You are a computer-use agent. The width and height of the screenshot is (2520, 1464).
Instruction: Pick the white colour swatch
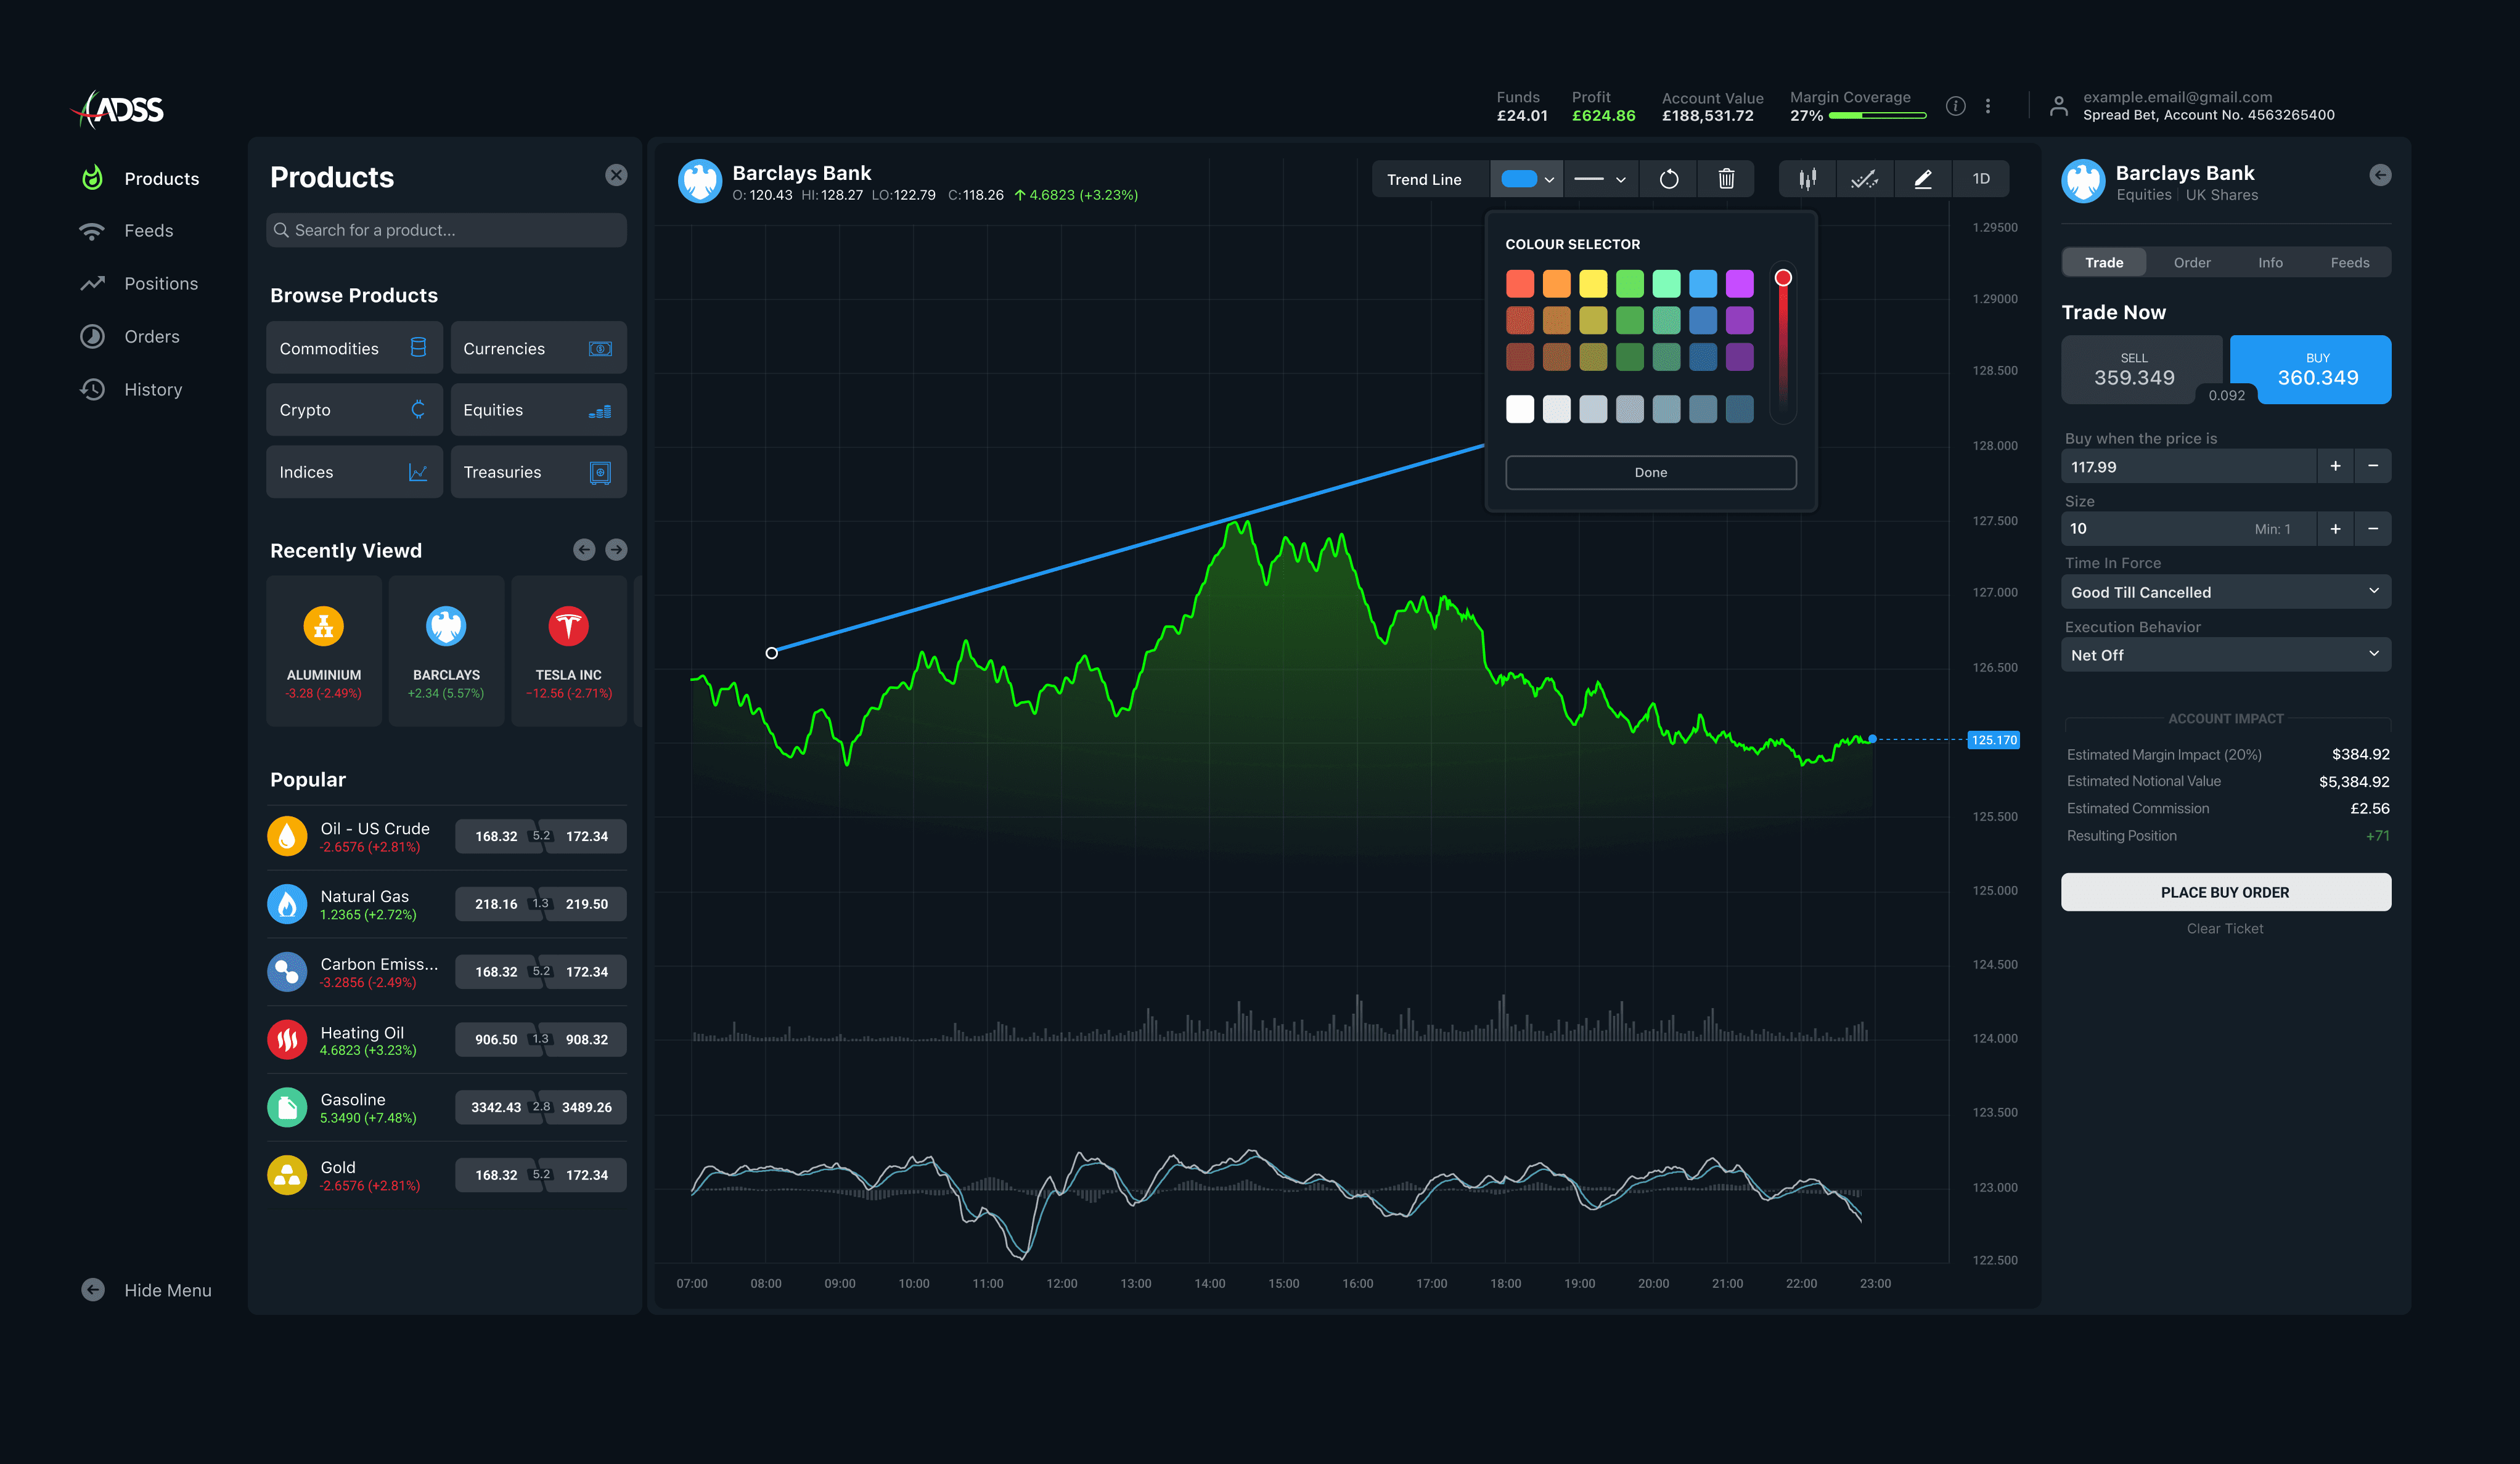(1519, 409)
